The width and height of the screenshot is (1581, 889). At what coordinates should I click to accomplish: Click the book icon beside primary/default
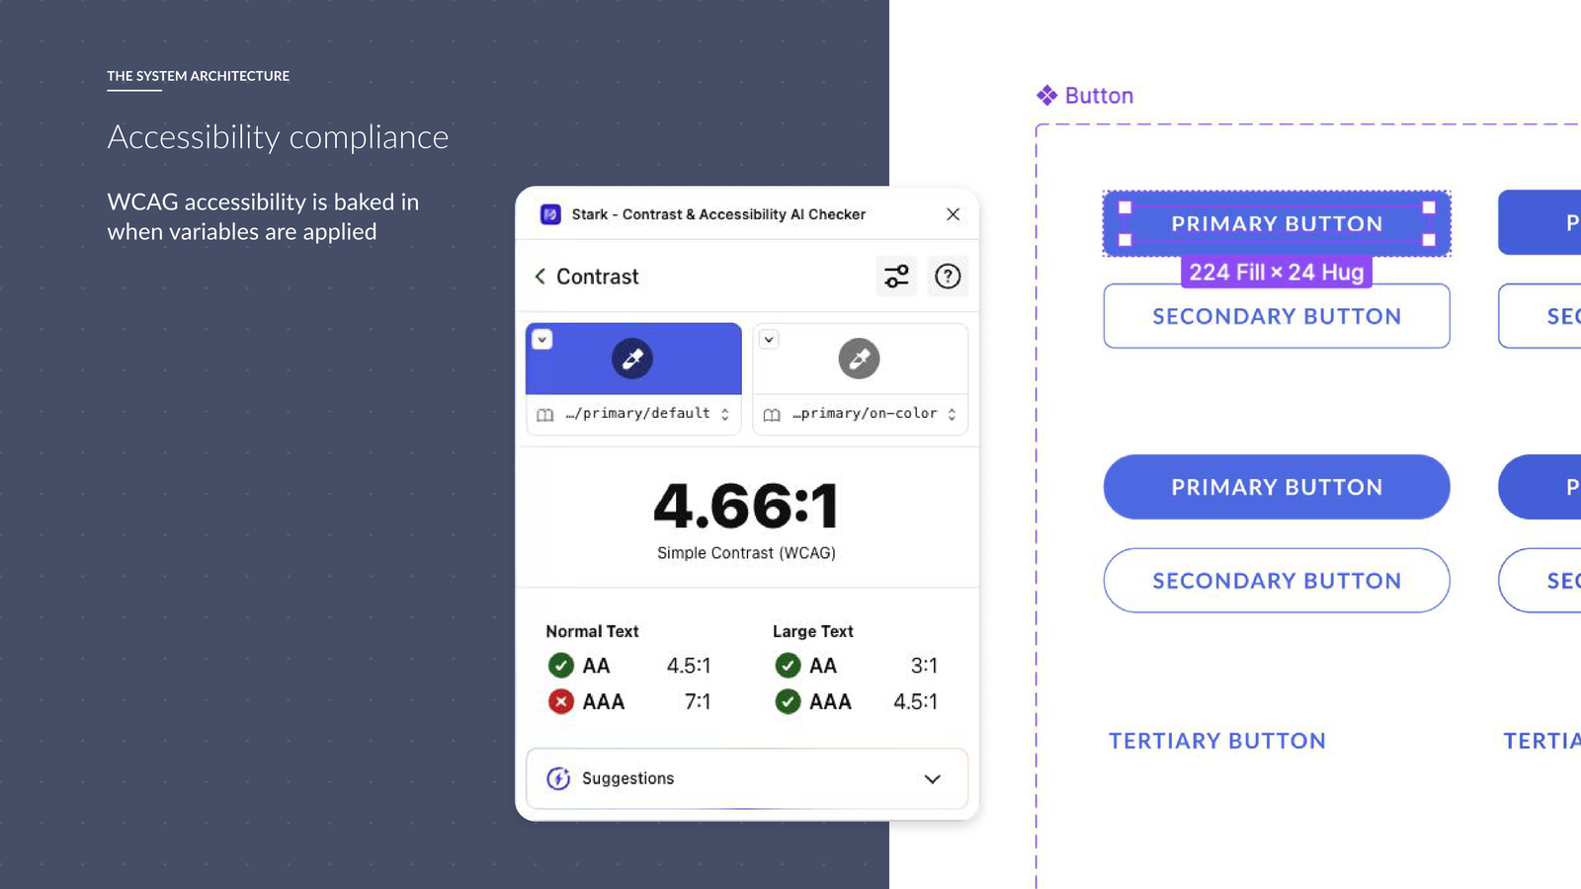pyautogui.click(x=545, y=415)
